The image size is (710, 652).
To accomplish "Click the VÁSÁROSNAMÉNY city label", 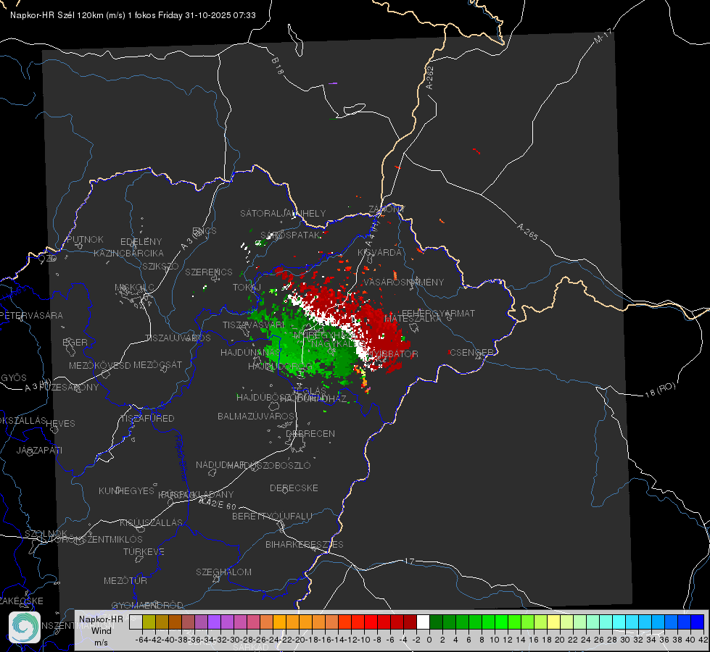I will 404,282.
